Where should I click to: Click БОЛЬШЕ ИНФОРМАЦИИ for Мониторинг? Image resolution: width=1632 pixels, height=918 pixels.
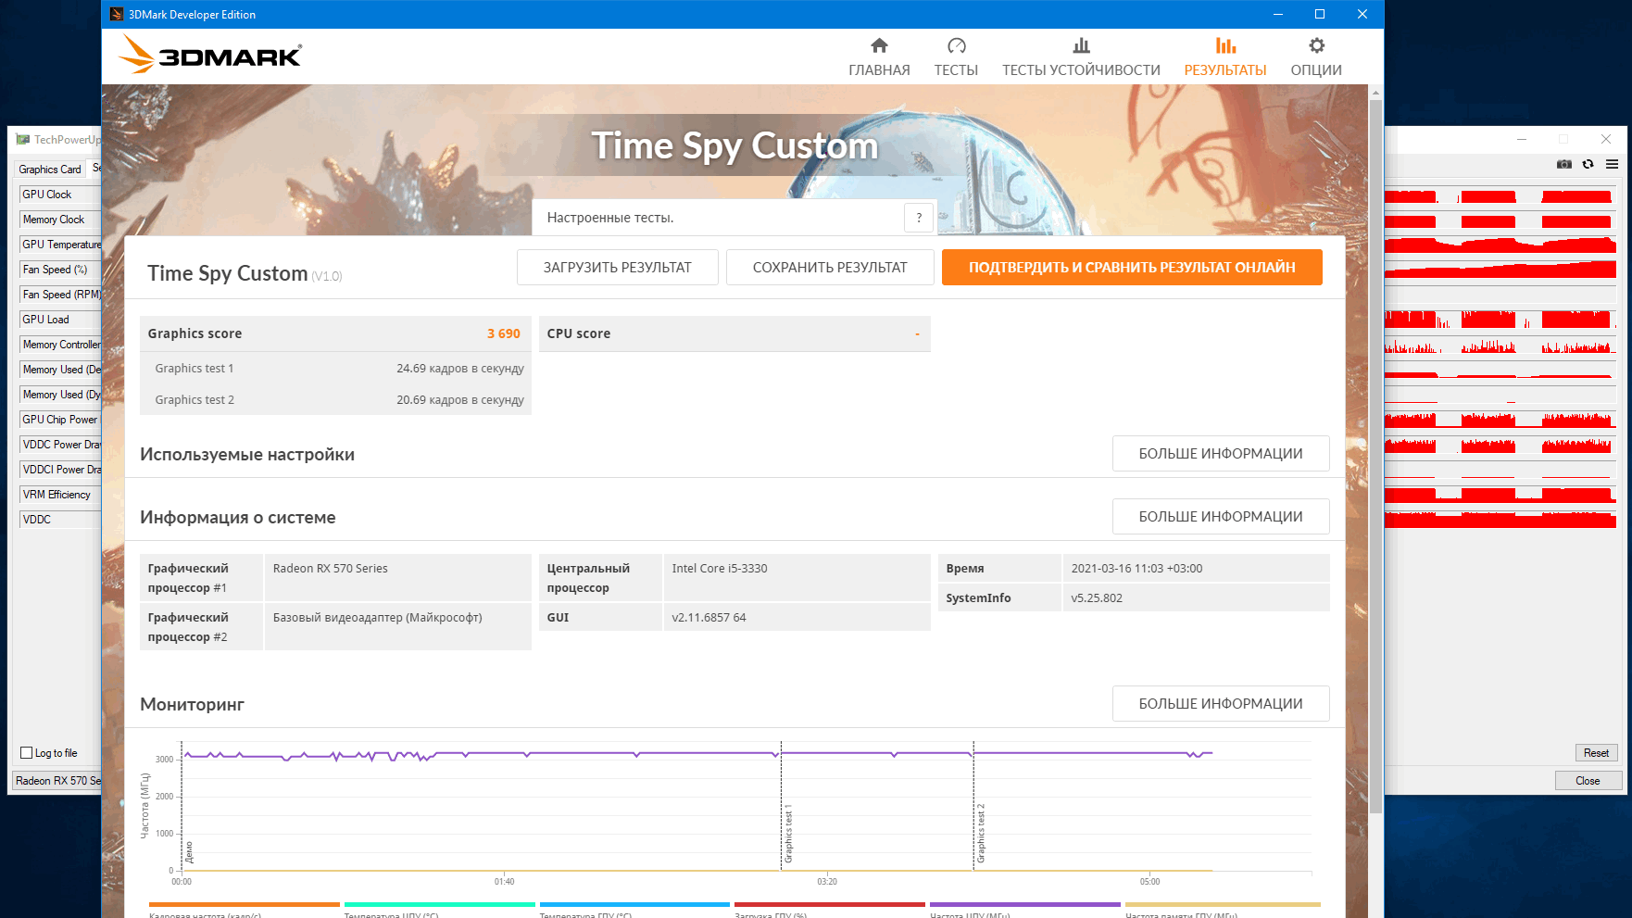1221,704
